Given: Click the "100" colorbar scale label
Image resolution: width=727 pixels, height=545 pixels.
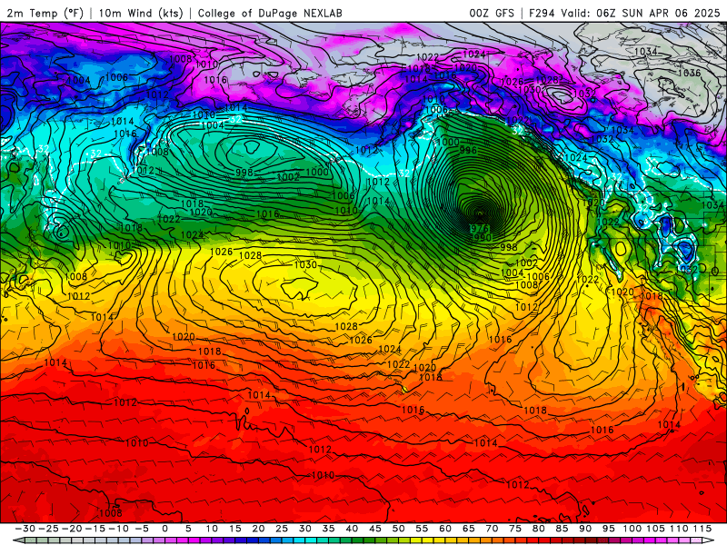Looking at the screenshot, I should (632, 529).
